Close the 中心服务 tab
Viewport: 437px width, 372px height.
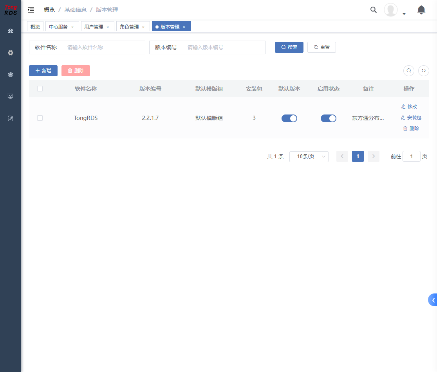point(72,27)
